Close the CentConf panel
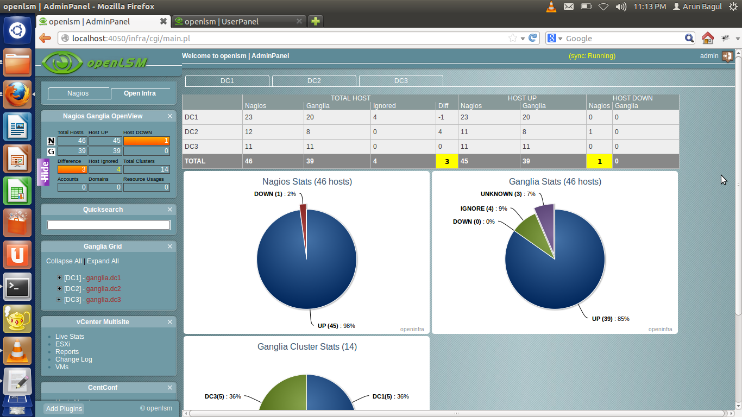 tap(170, 387)
